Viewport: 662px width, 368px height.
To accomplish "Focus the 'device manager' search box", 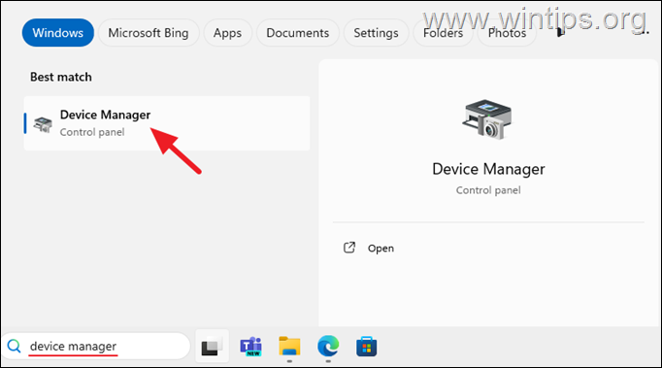I will 96,346.
